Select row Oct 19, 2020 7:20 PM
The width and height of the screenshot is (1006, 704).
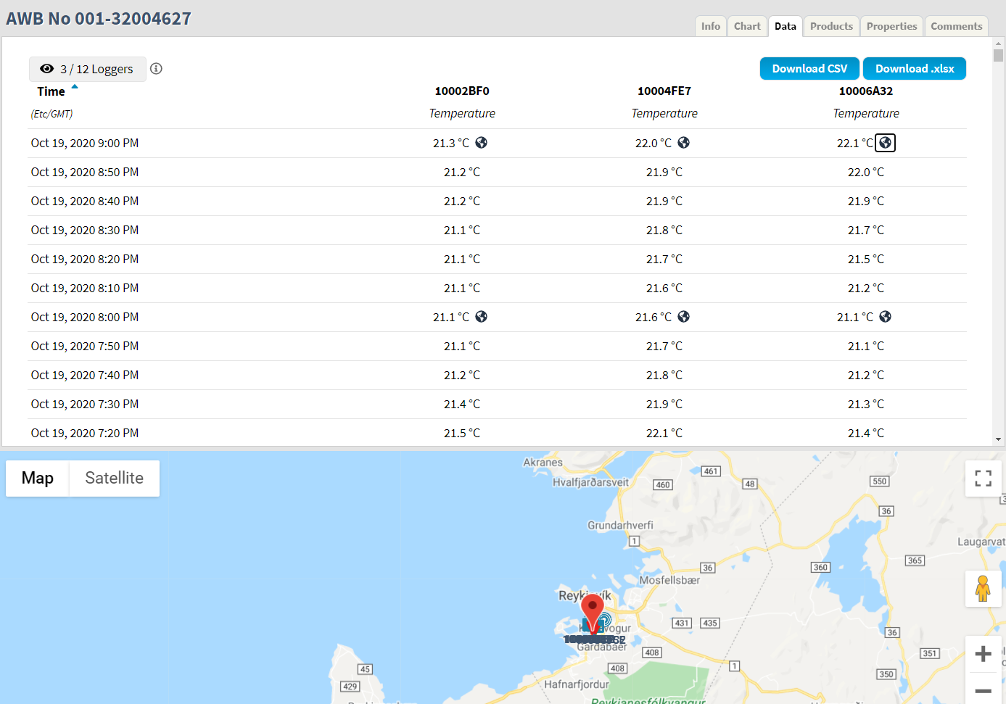coord(497,433)
